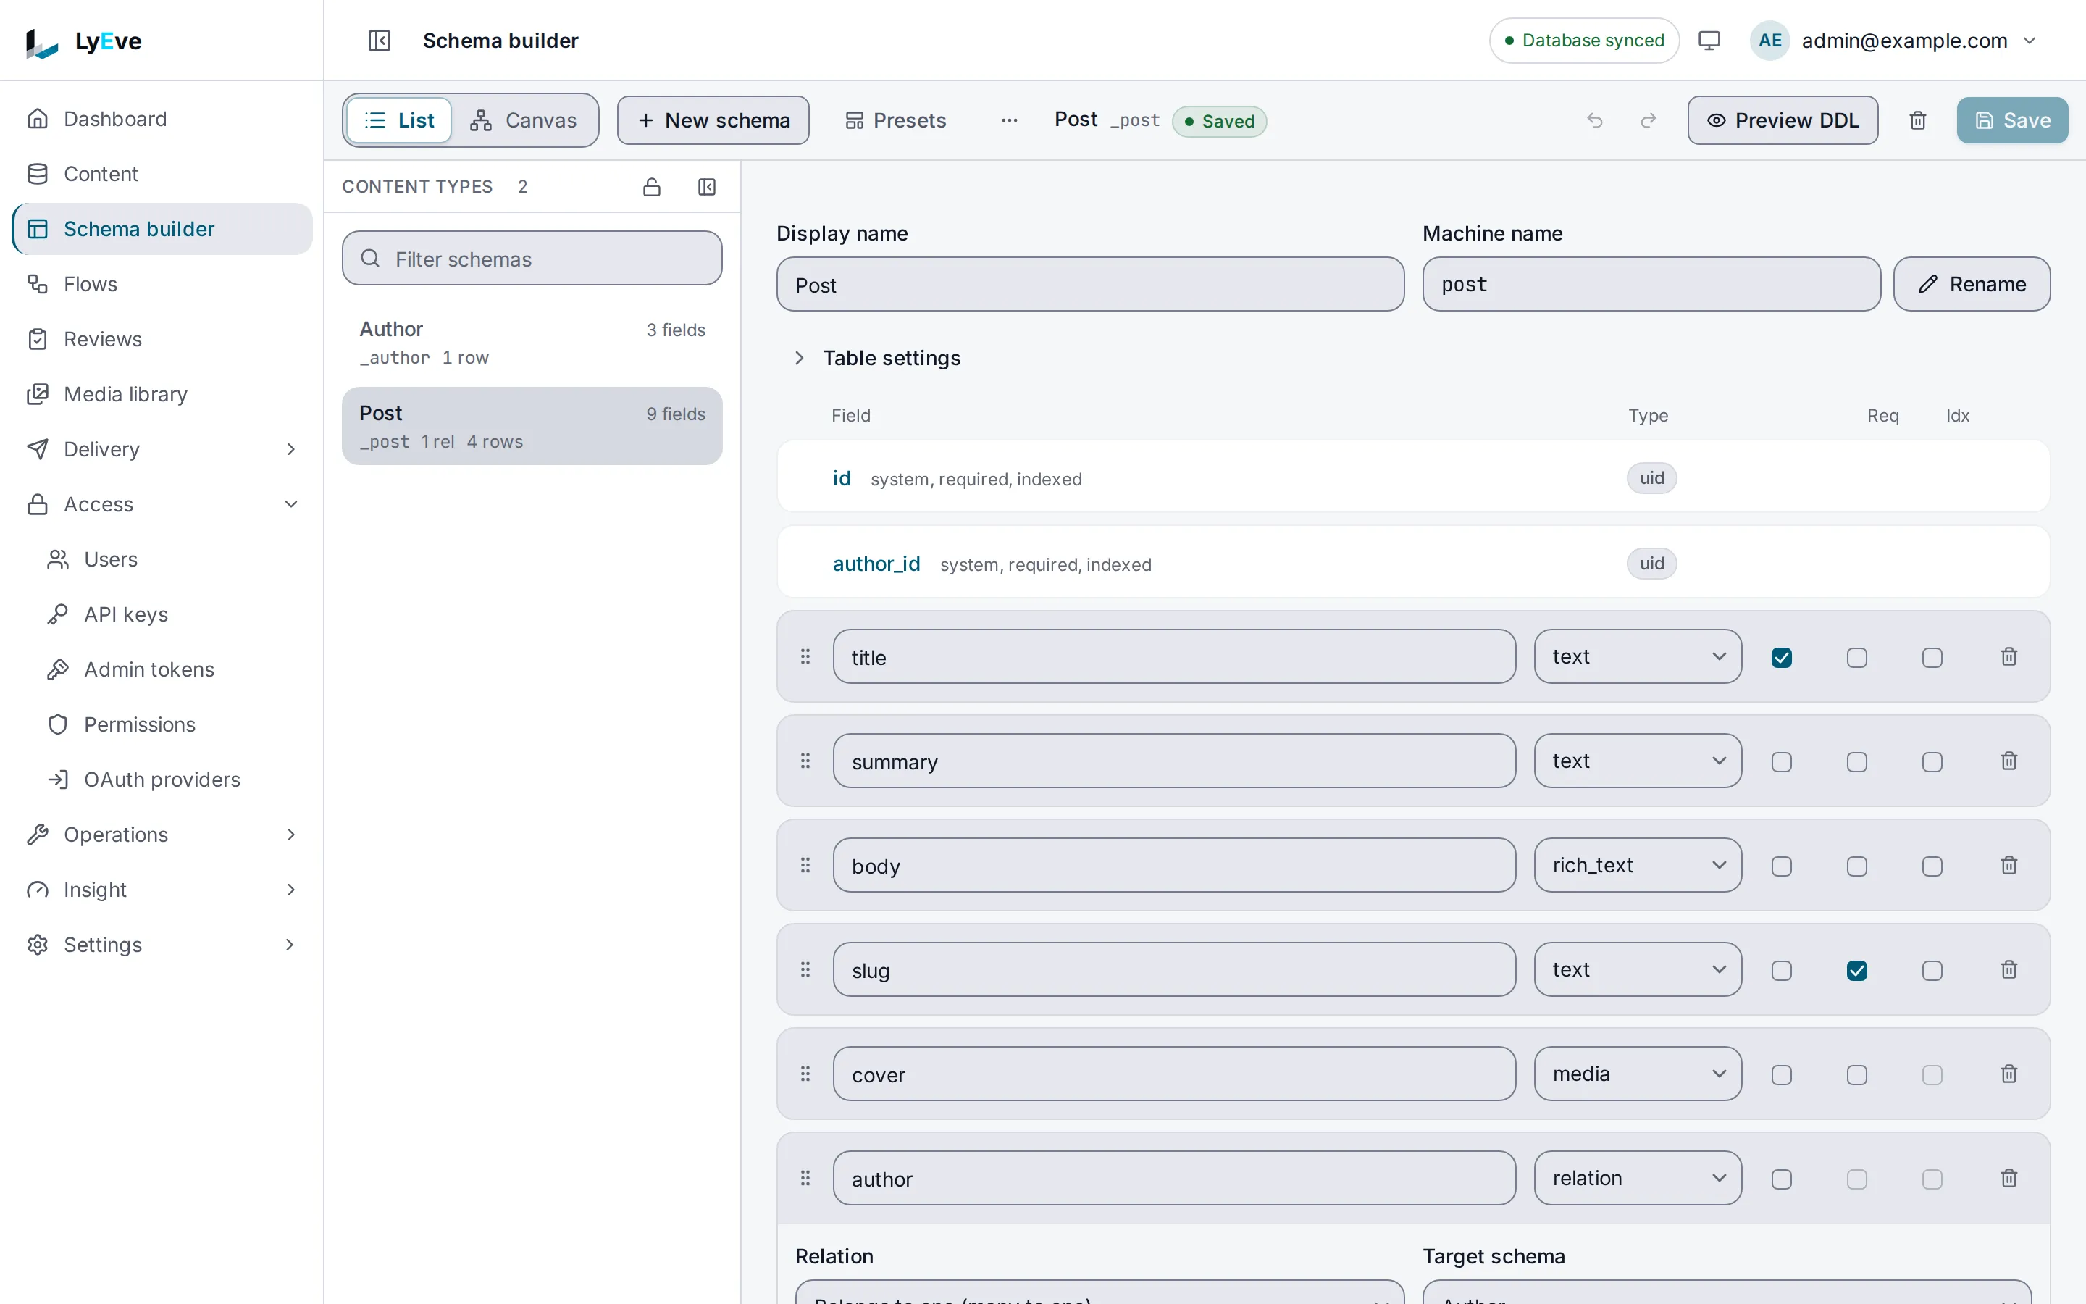Delete schema using toolbar trash icon
The height and width of the screenshot is (1304, 2086).
tap(1917, 121)
